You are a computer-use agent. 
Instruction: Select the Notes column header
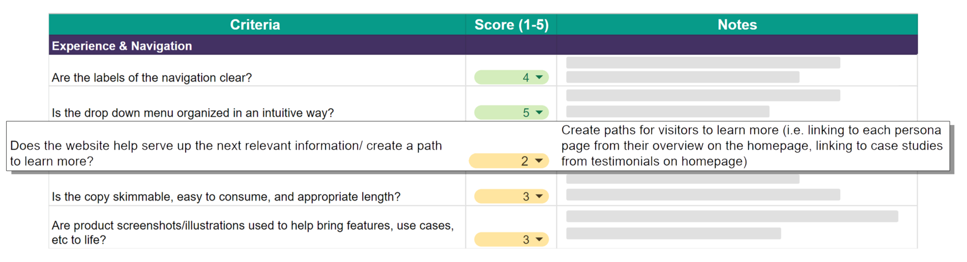[x=737, y=25]
